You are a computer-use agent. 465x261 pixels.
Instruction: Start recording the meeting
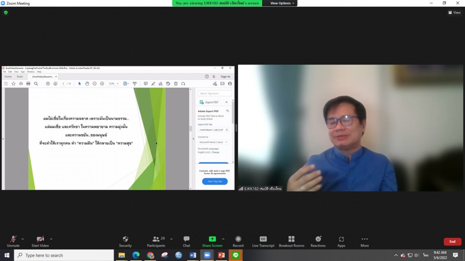(x=238, y=241)
